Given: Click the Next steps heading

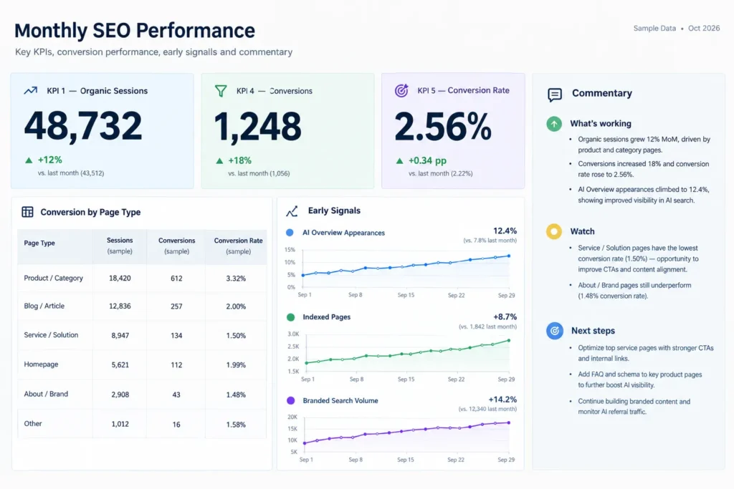Looking at the screenshot, I should point(593,331).
